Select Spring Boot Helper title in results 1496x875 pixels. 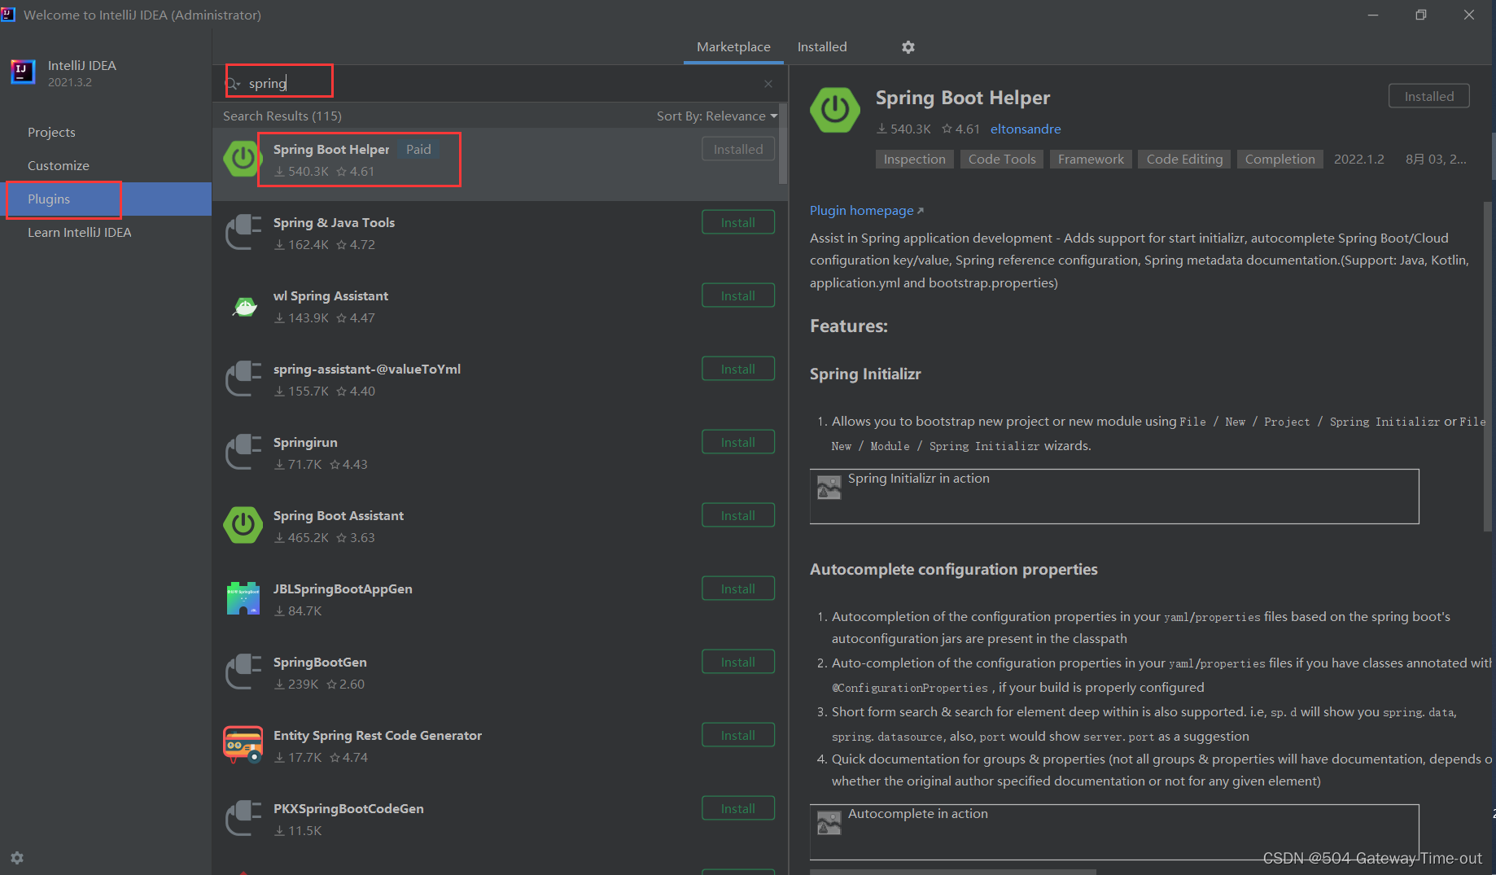(331, 150)
